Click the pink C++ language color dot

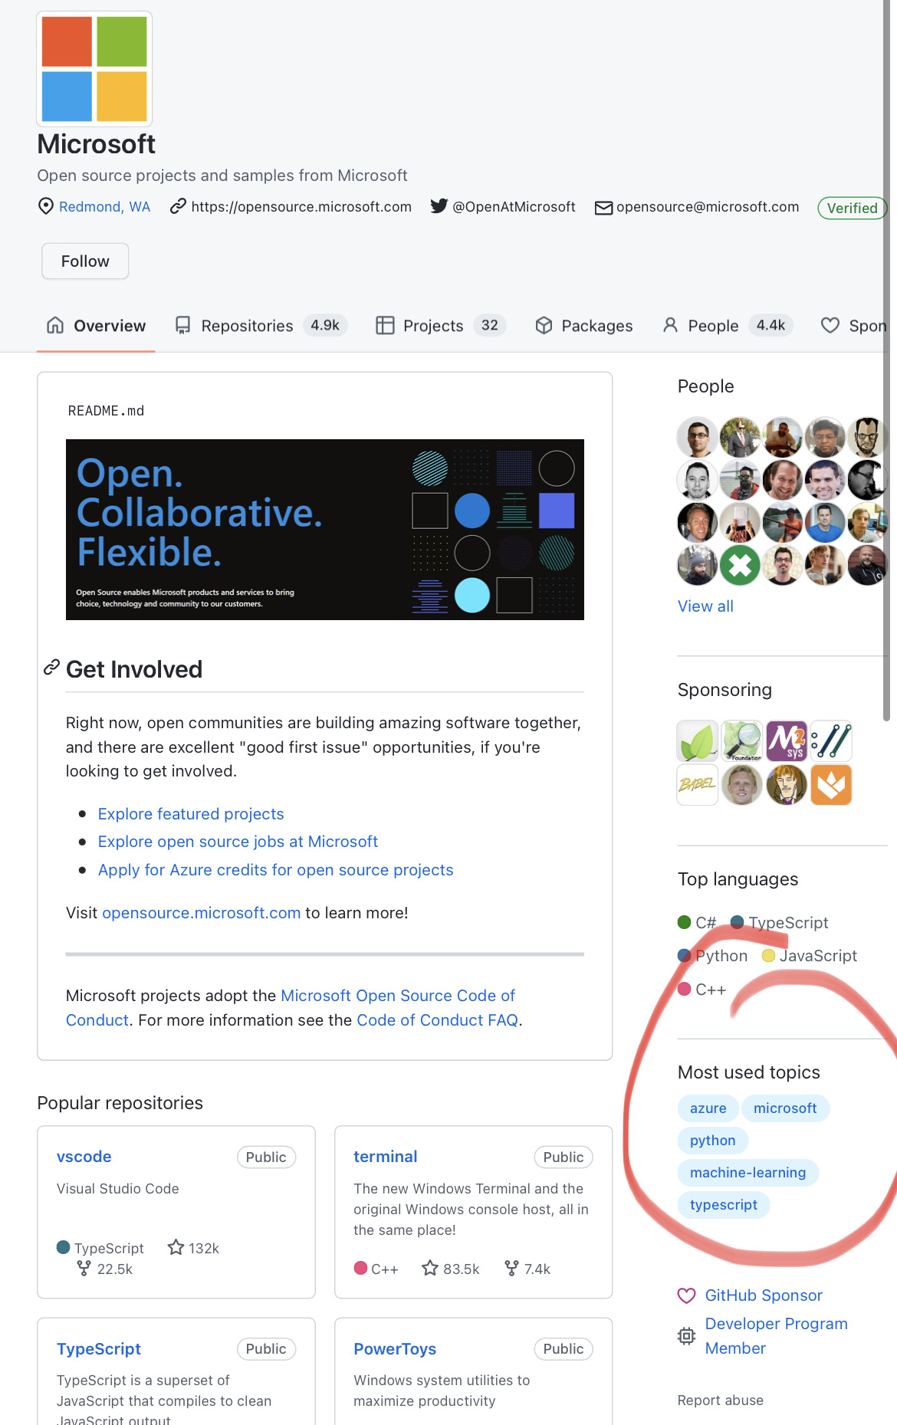(x=685, y=989)
